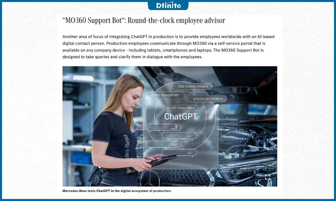336x201 pixels.
Task: Click the "quality management" label in image
Action: [x=165, y=95]
